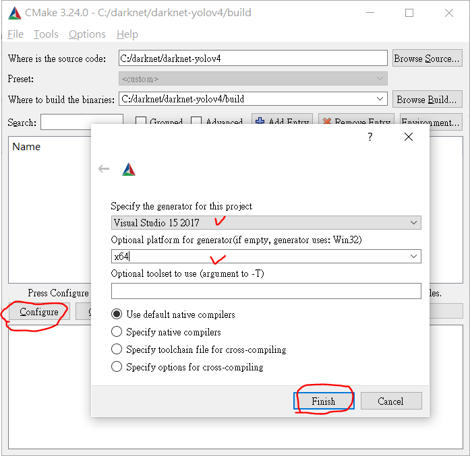Click the Add Entry plus icon
The width and height of the screenshot is (470, 456).
(x=260, y=121)
